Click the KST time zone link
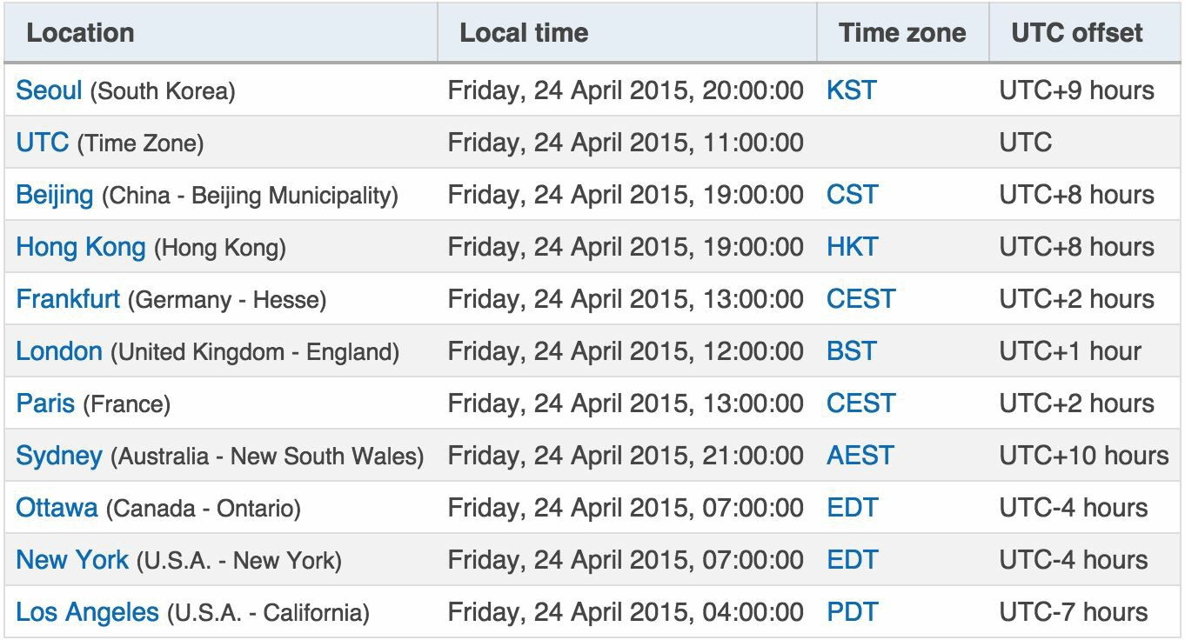1185x640 pixels. pyautogui.click(x=852, y=90)
